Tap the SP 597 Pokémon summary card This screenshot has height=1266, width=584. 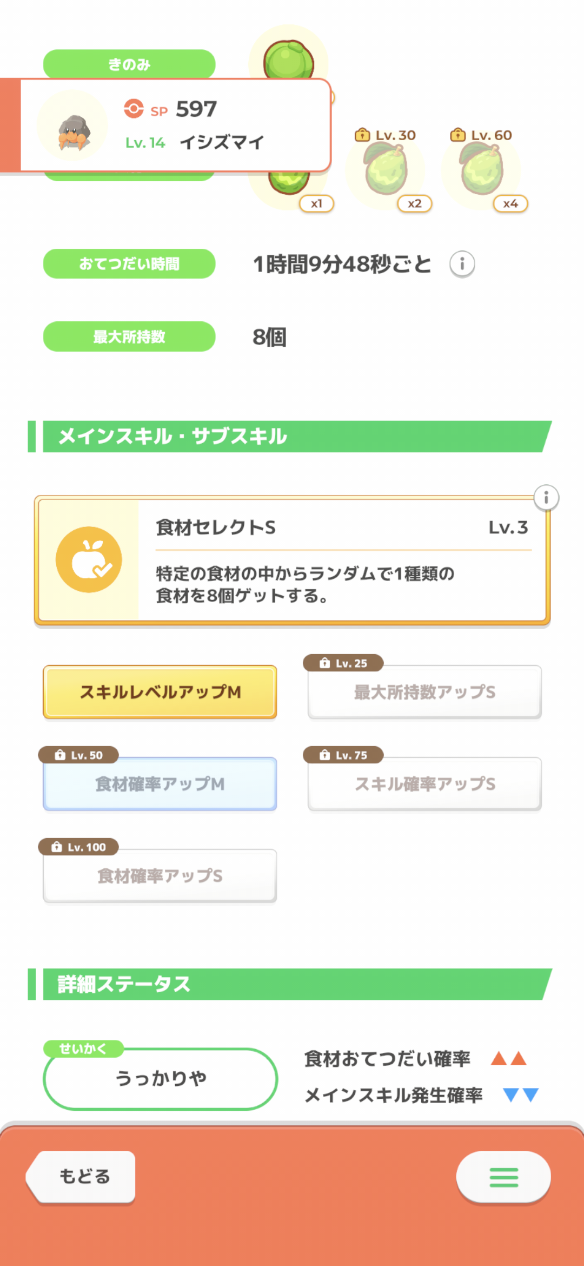(x=216, y=126)
